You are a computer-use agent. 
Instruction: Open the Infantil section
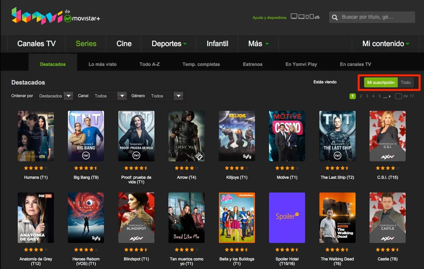click(217, 44)
